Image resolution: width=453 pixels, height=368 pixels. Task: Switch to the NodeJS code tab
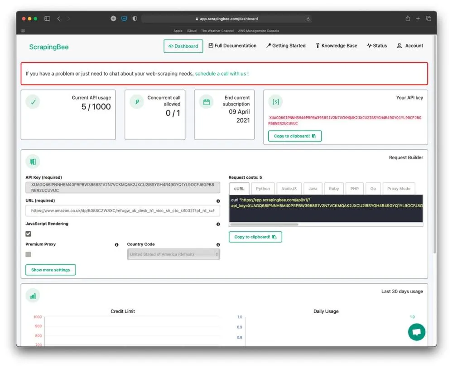[289, 188]
